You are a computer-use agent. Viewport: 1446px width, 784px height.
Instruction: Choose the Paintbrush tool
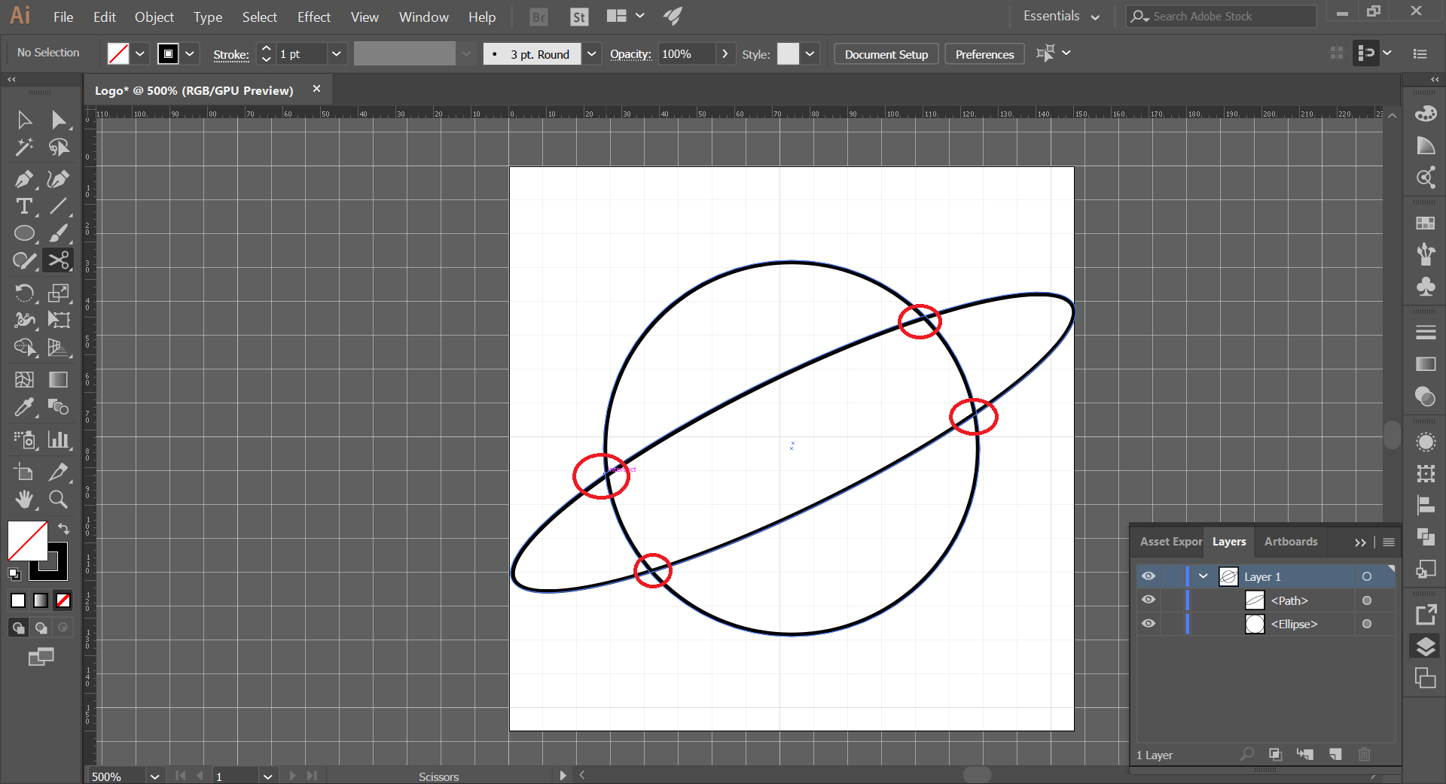[58, 233]
